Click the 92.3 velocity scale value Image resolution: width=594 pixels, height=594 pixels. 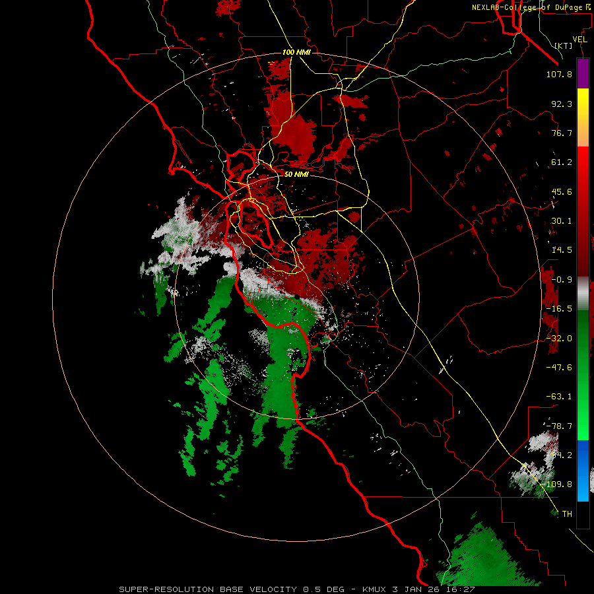(562, 104)
